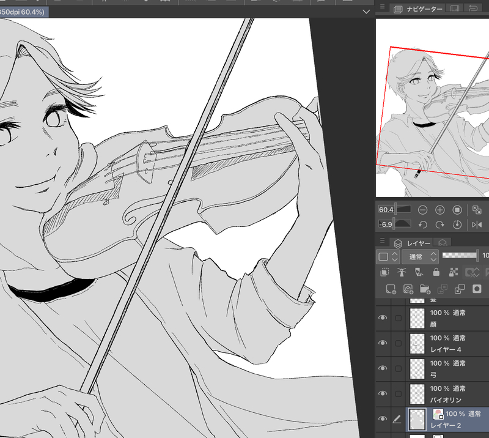This screenshot has height=438, width=489.
Task: Select the layer named 弓
Action: point(433,374)
